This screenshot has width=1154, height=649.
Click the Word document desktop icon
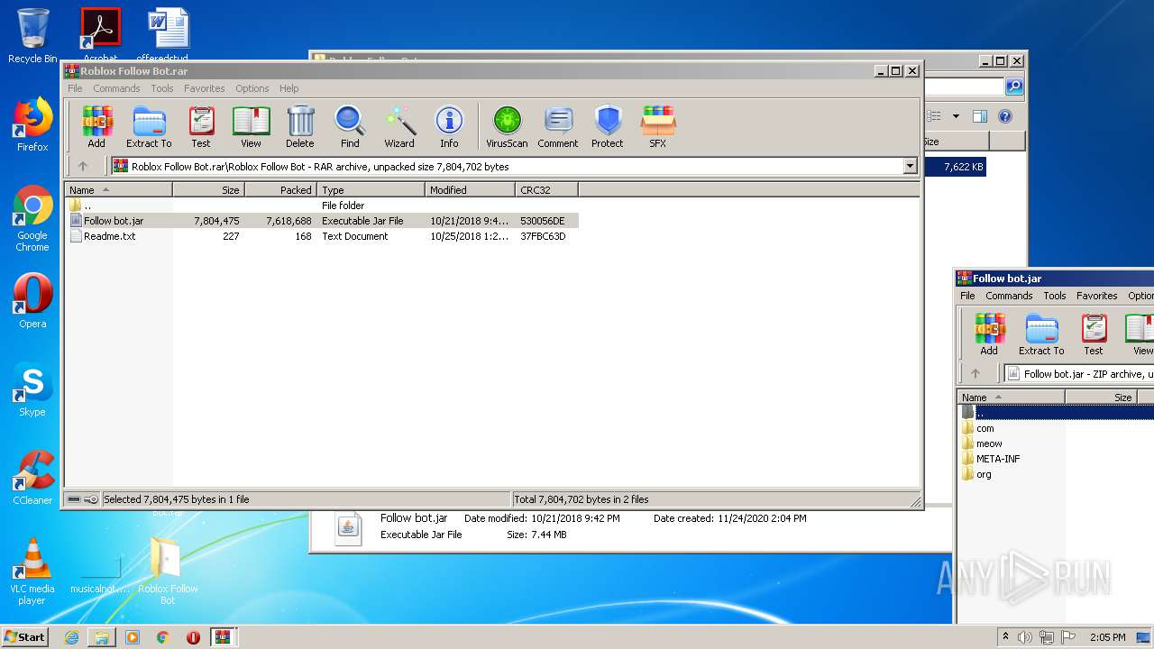168,34
